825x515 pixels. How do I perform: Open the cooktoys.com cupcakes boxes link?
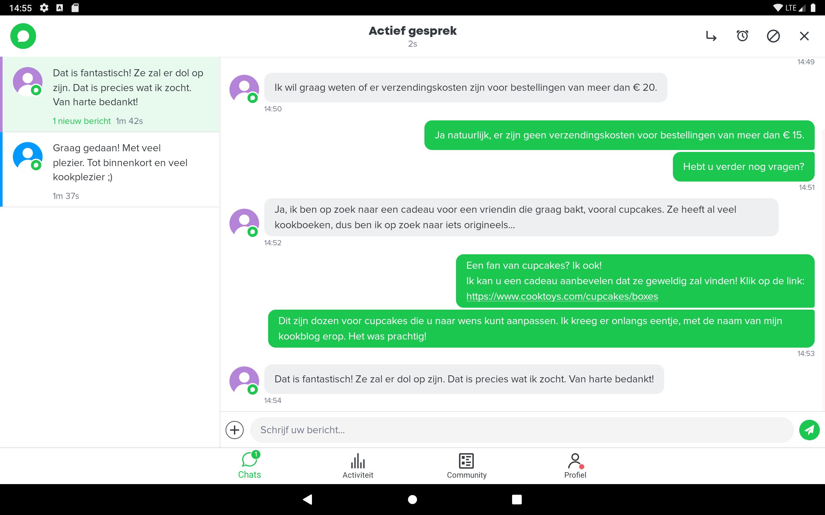pos(562,296)
